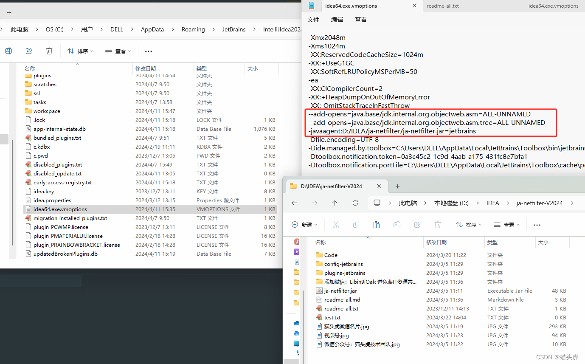585x364 pixels.
Task: Click Back arrow in ja-netfilter Explorer window
Action: 294,203
